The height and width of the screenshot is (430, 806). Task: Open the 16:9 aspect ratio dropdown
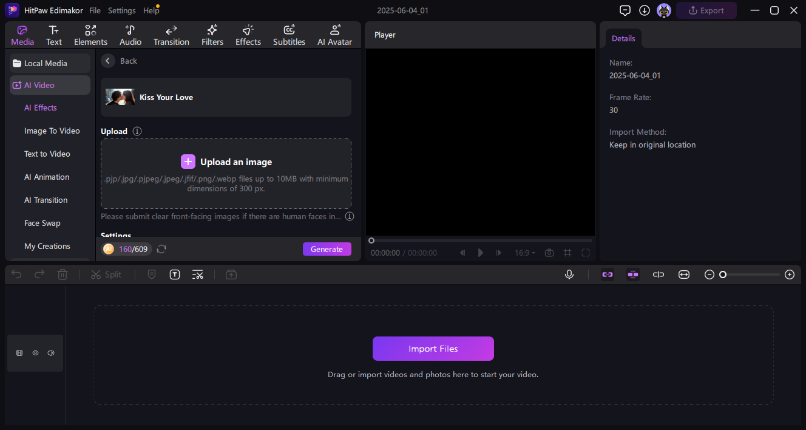click(x=525, y=253)
